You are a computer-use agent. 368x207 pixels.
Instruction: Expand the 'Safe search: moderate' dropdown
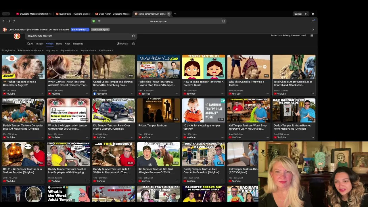point(30,51)
